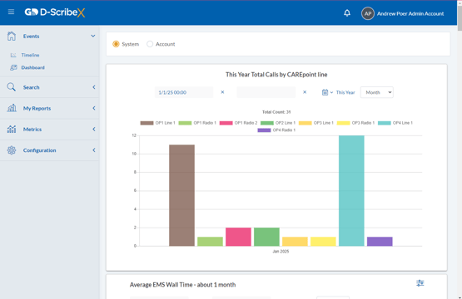
Task: Click the D-ScribeX logo
Action: pyautogui.click(x=55, y=12)
